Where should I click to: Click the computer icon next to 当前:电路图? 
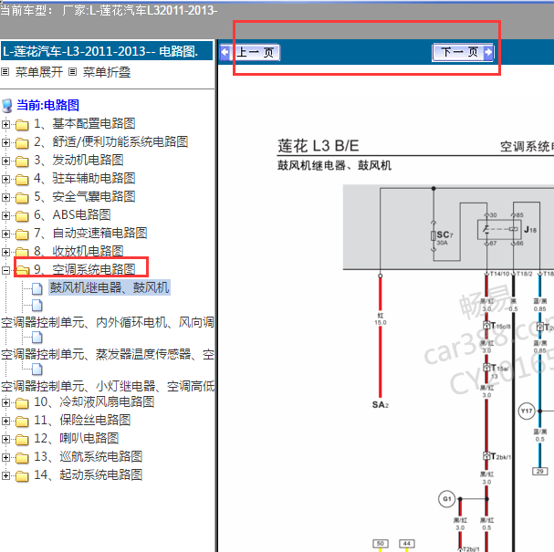(x=7, y=106)
